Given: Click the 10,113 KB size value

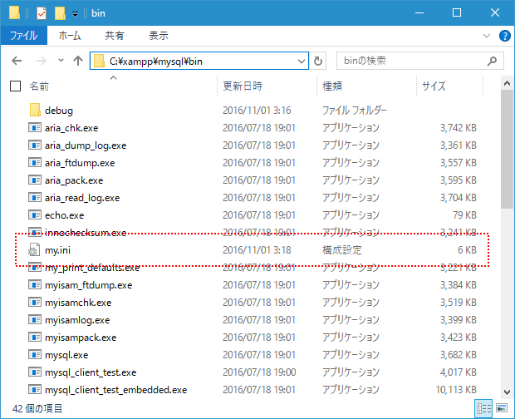Looking at the screenshot, I should pos(456,389).
